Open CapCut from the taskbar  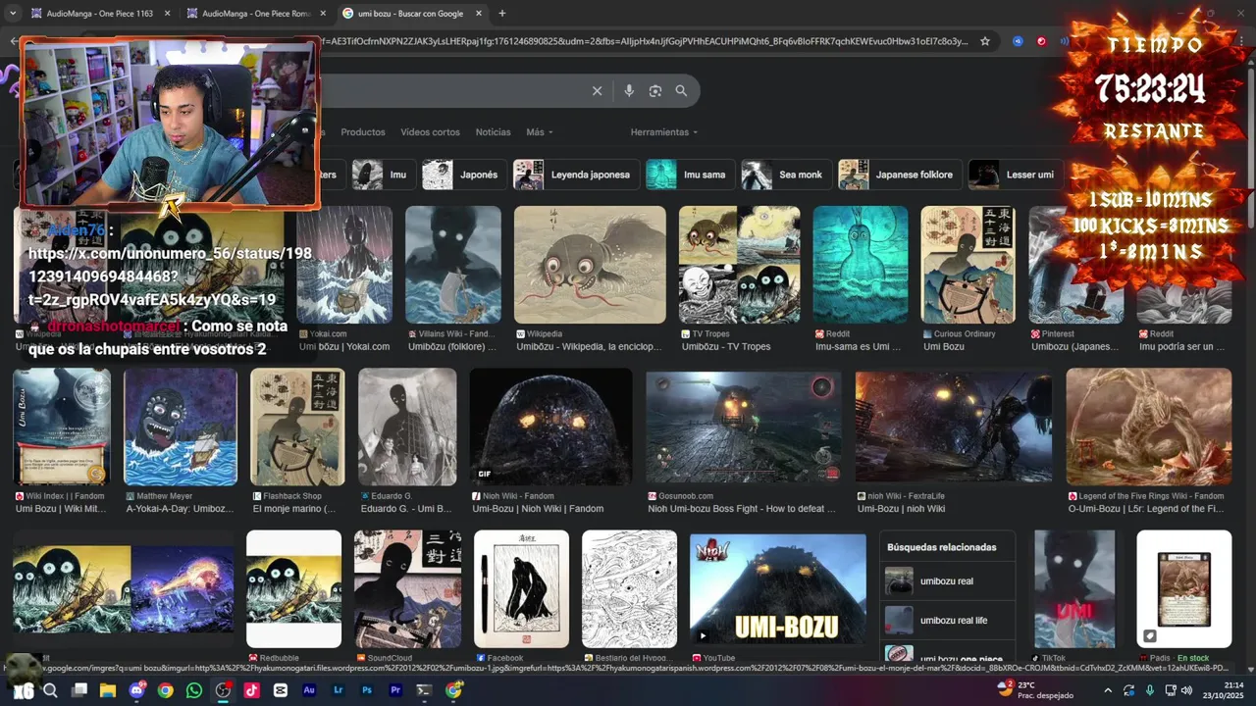coord(281,690)
